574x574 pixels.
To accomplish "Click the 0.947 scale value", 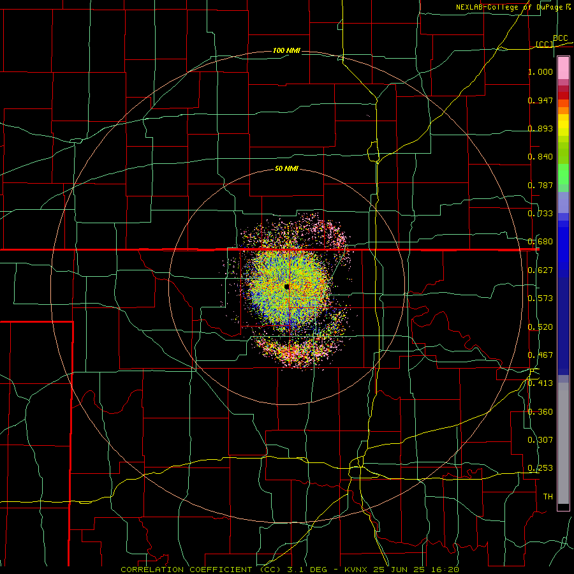I will tap(540, 100).
